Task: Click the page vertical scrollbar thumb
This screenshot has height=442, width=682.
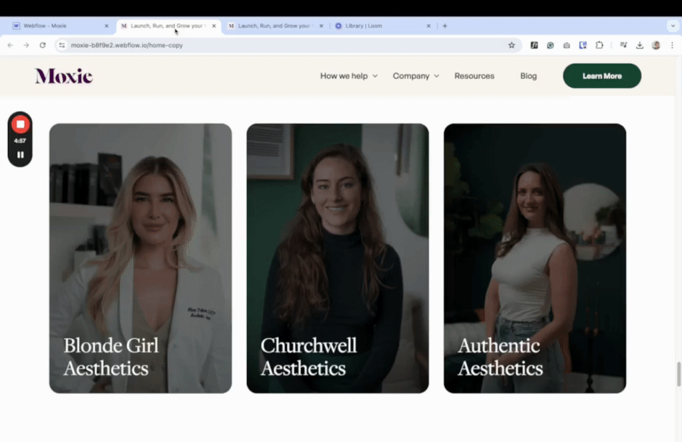Action: pyautogui.click(x=679, y=373)
